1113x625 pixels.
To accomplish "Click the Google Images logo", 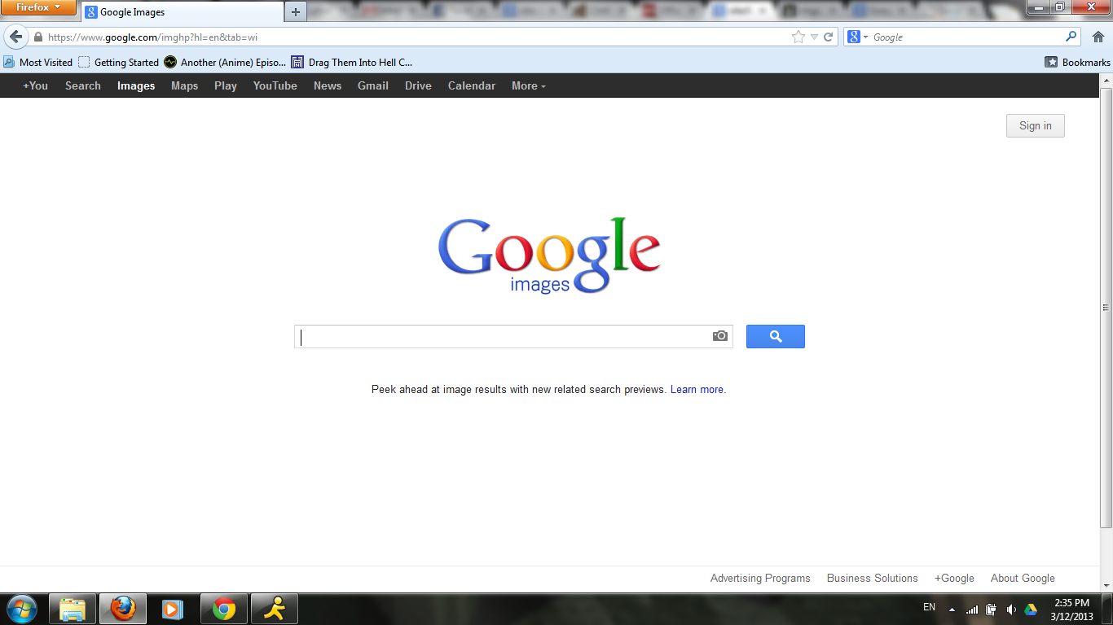I will click(x=549, y=255).
